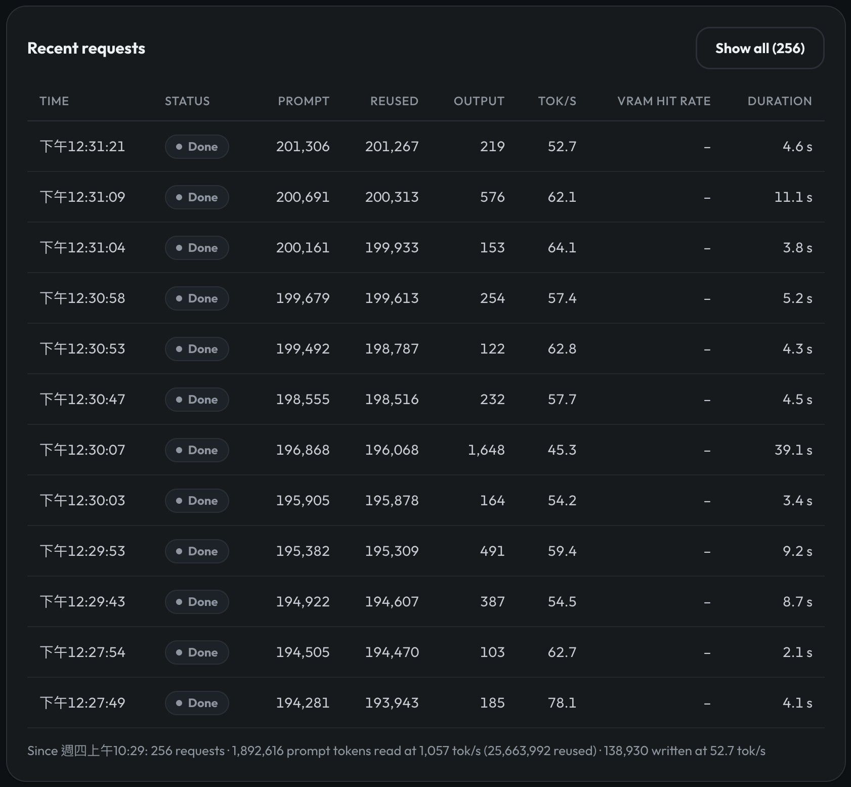
Task: Click the Done badge on the 12:30:53 row
Action: (x=197, y=349)
